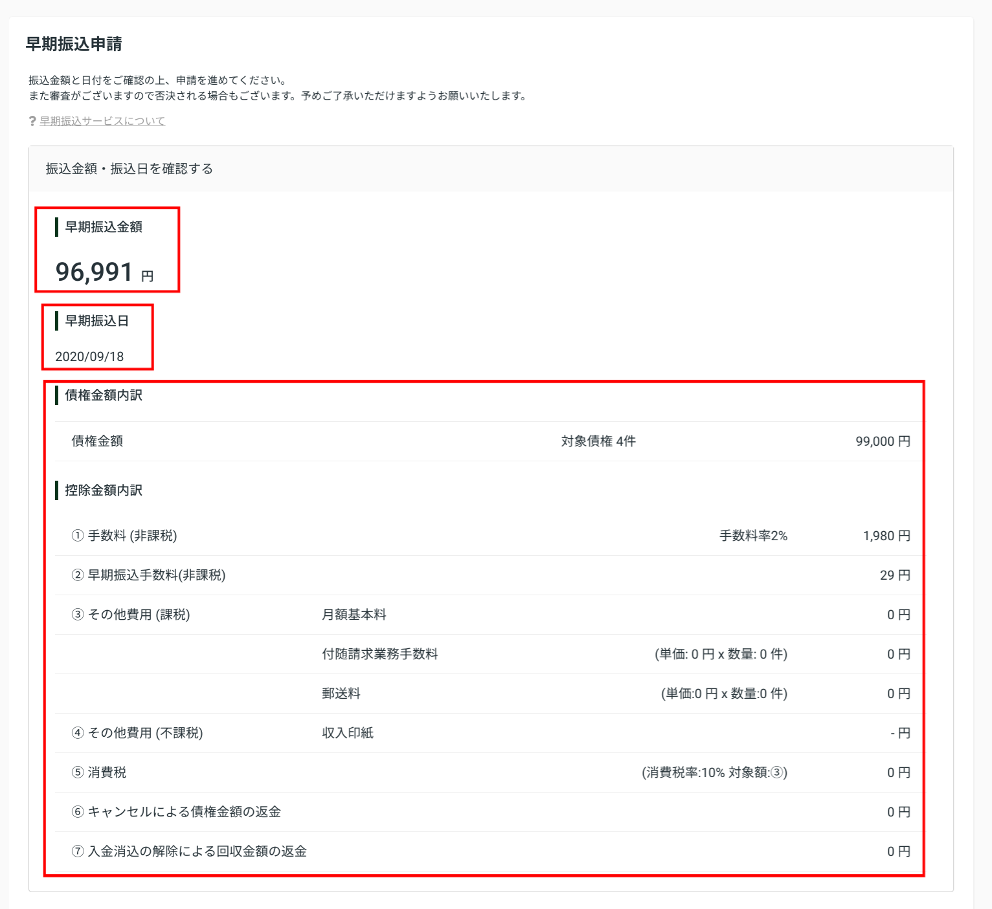Viewport: 992px width, 909px height.
Task: Click the 収入印紙 item
Action: (x=348, y=733)
